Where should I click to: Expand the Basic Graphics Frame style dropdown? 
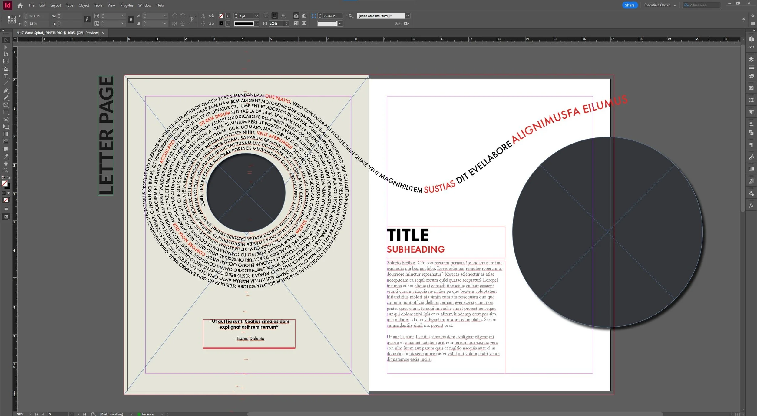click(408, 16)
